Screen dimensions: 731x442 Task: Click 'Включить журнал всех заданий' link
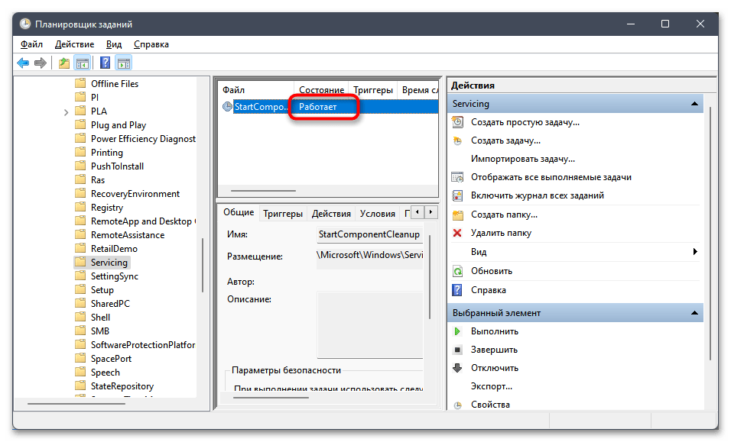(537, 195)
